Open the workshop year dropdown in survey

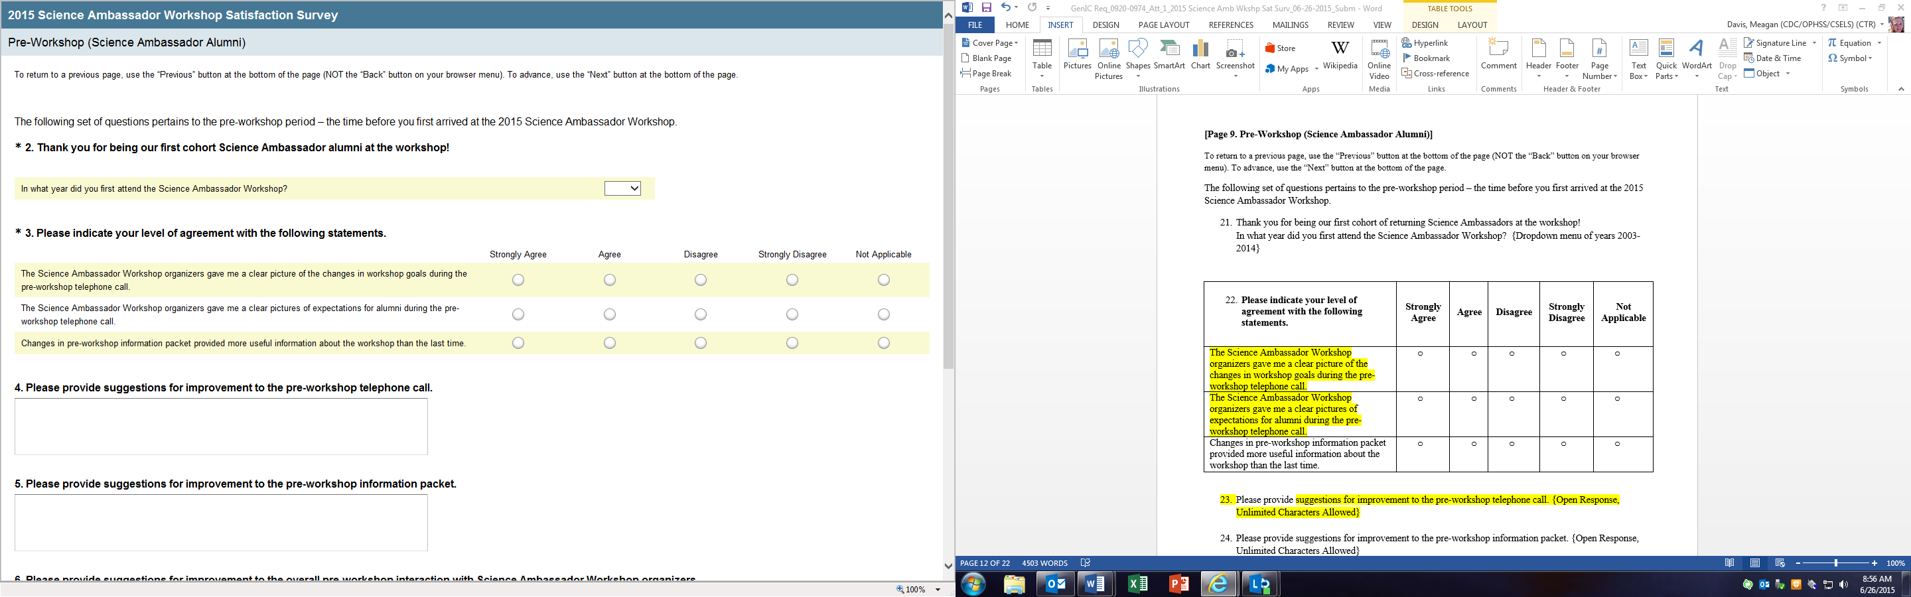[622, 188]
